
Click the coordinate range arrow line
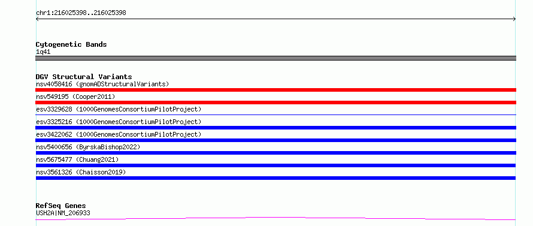(x=275, y=19)
